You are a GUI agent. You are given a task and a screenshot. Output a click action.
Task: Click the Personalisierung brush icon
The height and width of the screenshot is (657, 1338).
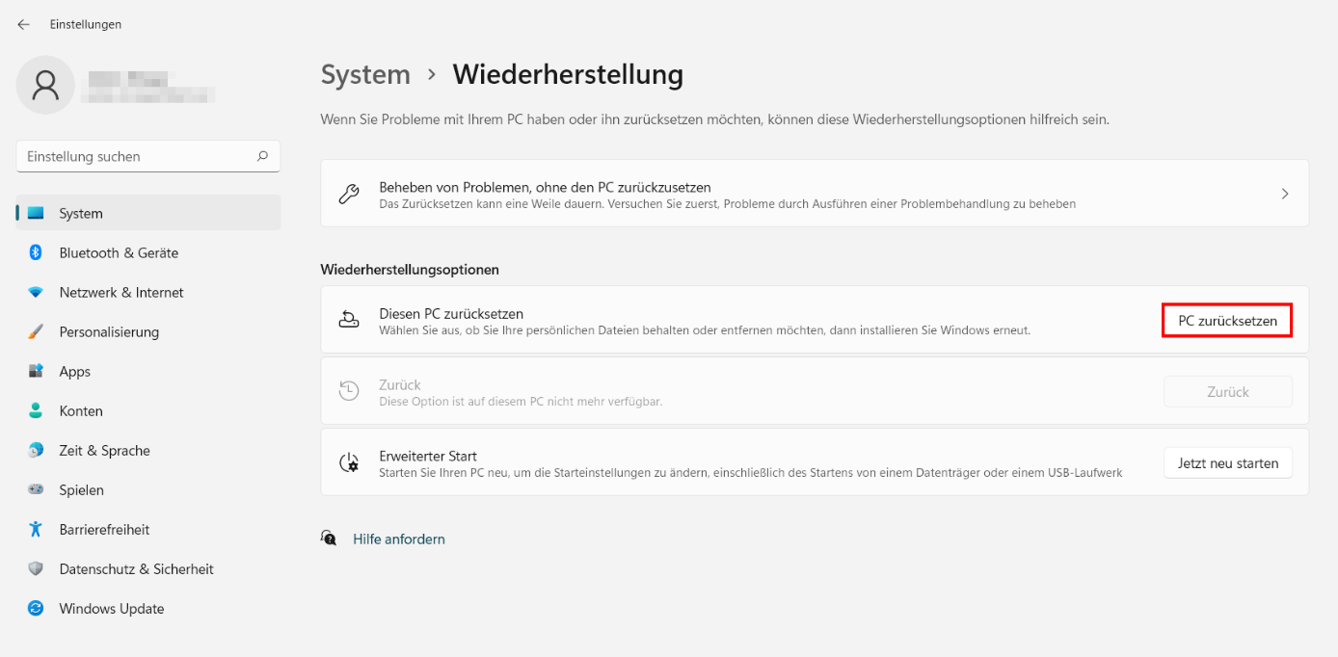coord(36,331)
